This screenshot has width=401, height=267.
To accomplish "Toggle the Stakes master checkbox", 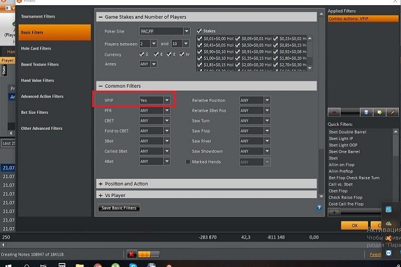I will point(200,31).
